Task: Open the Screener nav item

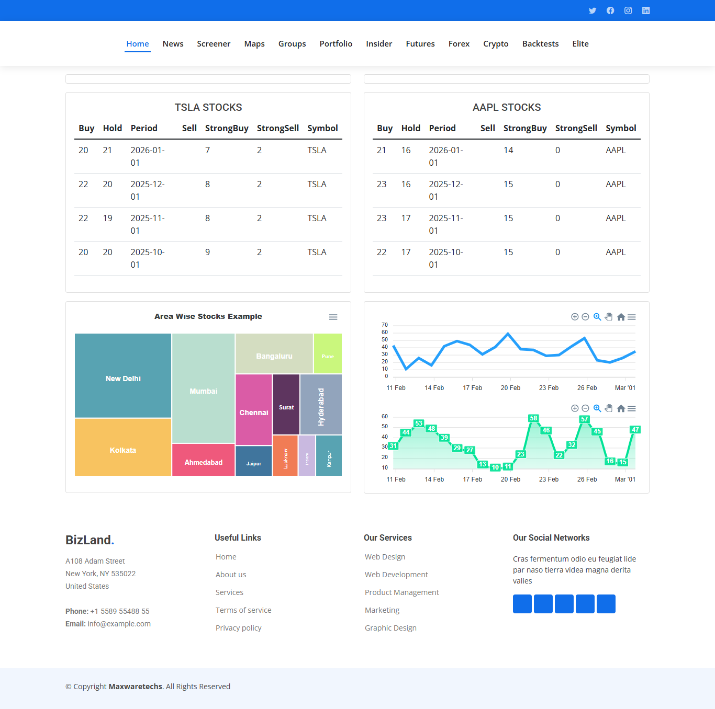Action: tap(214, 44)
